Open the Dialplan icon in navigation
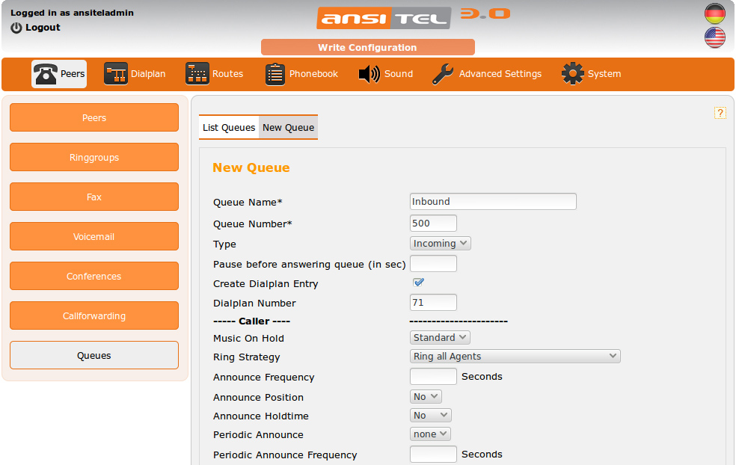Viewport: 739px width, 465px height. (116, 74)
